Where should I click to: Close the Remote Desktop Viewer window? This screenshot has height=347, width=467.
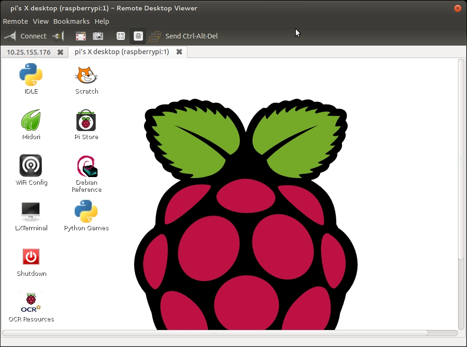pos(457,8)
